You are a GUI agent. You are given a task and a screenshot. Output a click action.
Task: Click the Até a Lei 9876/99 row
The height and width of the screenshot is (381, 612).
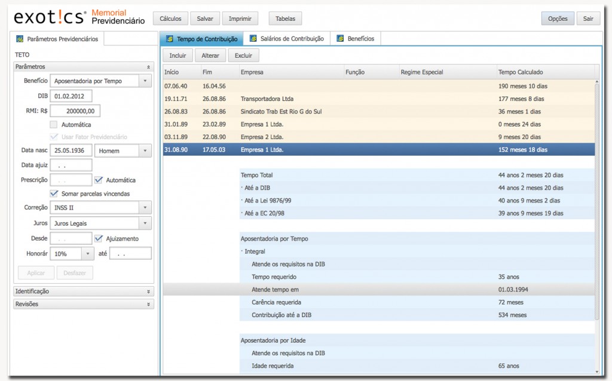click(x=417, y=201)
